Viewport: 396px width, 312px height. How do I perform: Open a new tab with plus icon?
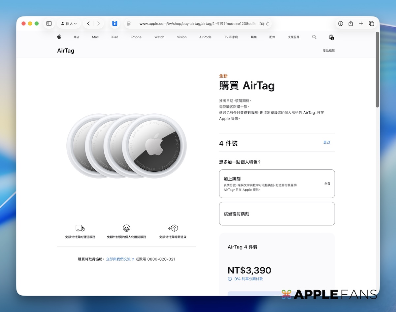[361, 23]
